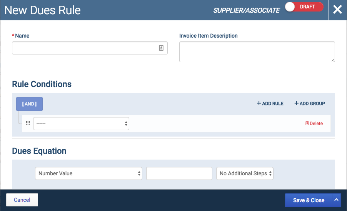The width and height of the screenshot is (347, 211).
Task: Open the Save & Close options caret
Action: coord(336,200)
